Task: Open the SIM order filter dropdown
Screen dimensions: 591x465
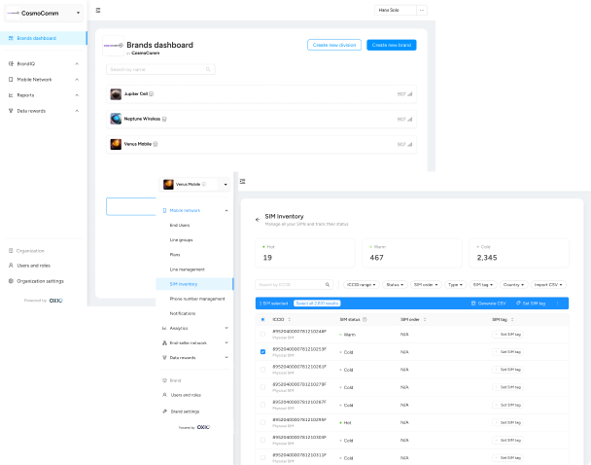Action: pyautogui.click(x=426, y=285)
